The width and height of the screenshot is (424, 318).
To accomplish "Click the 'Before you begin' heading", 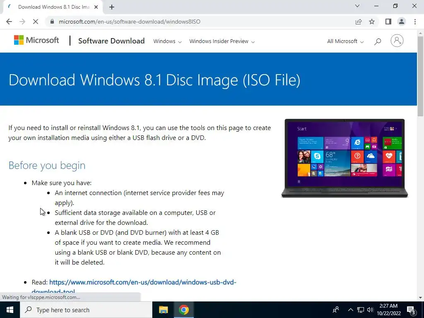I will tap(47, 165).
